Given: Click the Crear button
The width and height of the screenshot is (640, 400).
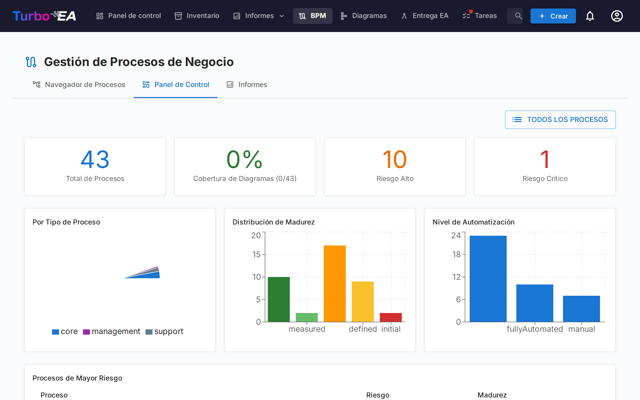Looking at the screenshot, I should (x=553, y=16).
